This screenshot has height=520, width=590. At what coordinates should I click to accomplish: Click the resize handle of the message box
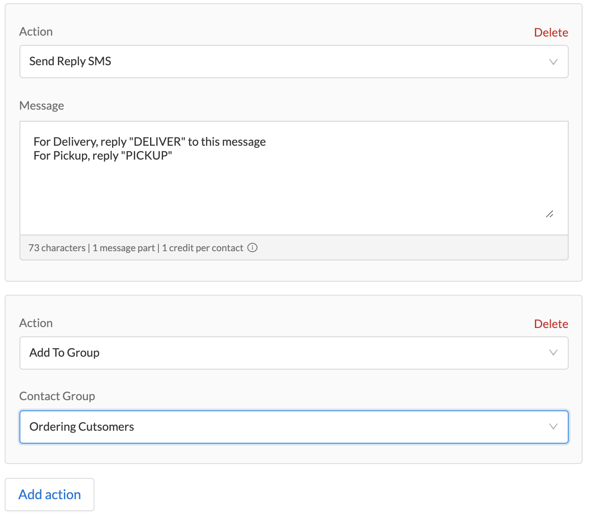pyautogui.click(x=550, y=214)
